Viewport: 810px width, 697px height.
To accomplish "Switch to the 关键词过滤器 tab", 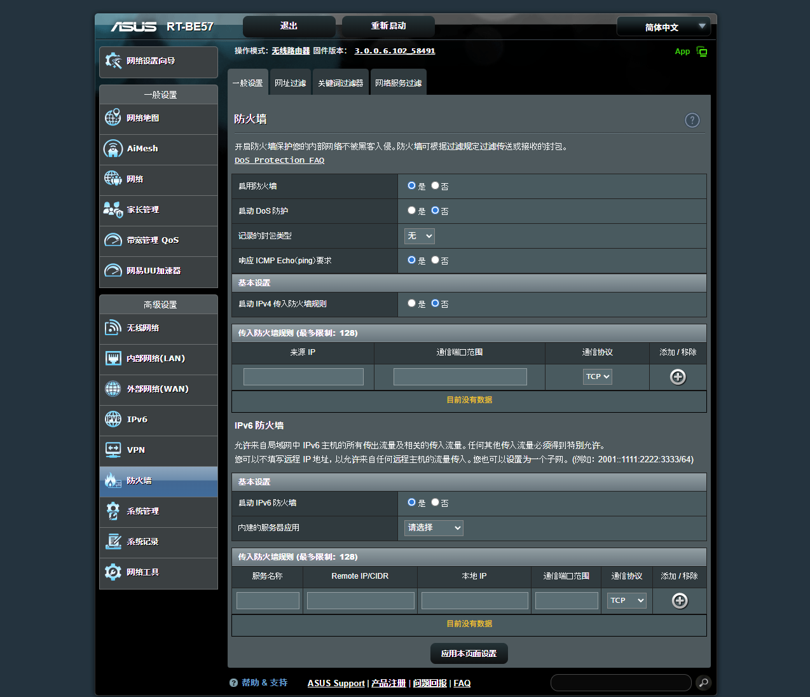I will coord(340,83).
